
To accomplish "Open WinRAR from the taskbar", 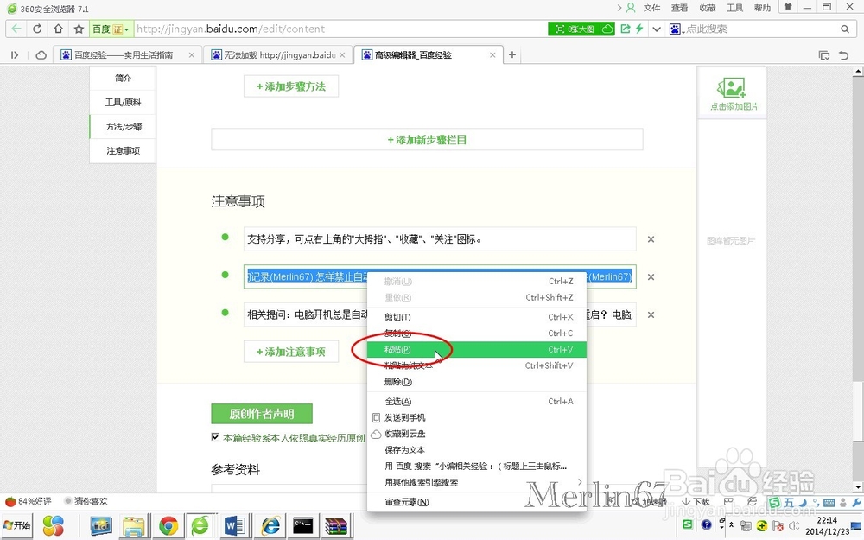I will [x=336, y=525].
